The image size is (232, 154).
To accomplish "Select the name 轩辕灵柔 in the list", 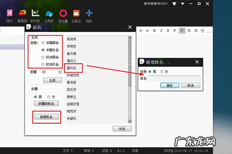I will click(x=73, y=75).
